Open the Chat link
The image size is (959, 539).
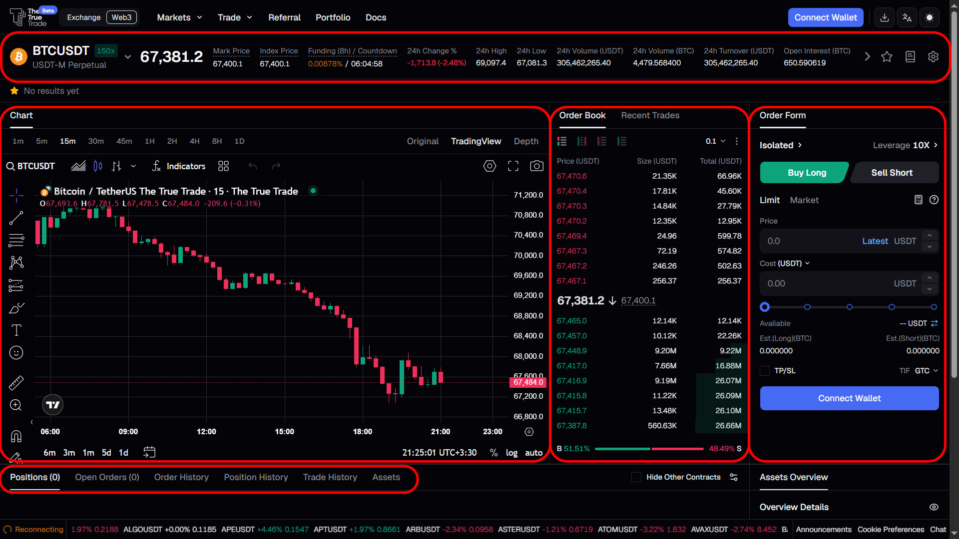coord(938,530)
